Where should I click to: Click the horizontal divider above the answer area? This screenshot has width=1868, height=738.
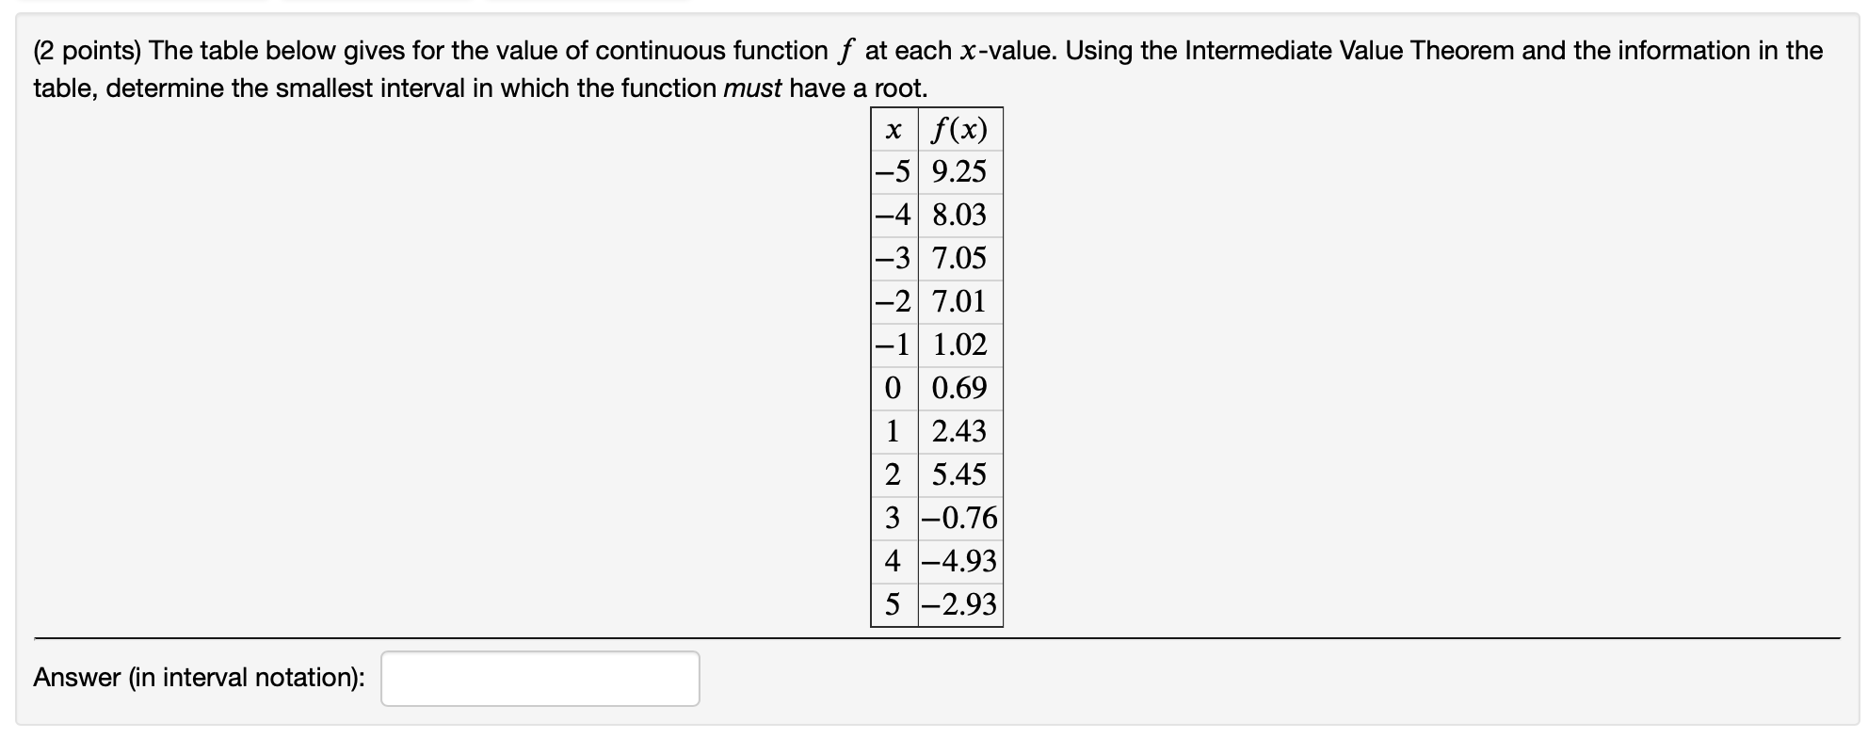click(x=932, y=638)
